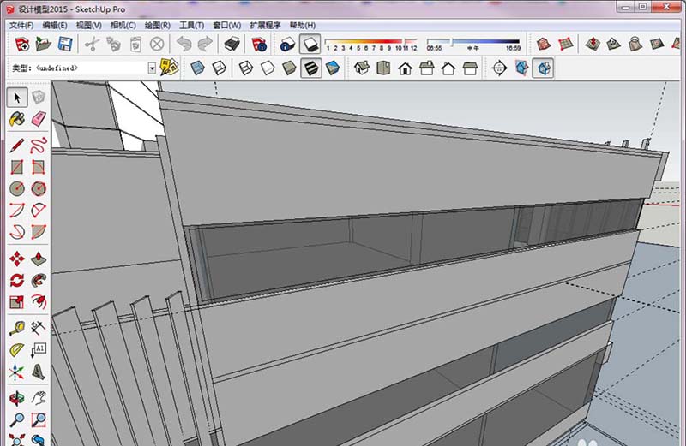
Task: Choose the Pie arc tool
Action: (39, 231)
